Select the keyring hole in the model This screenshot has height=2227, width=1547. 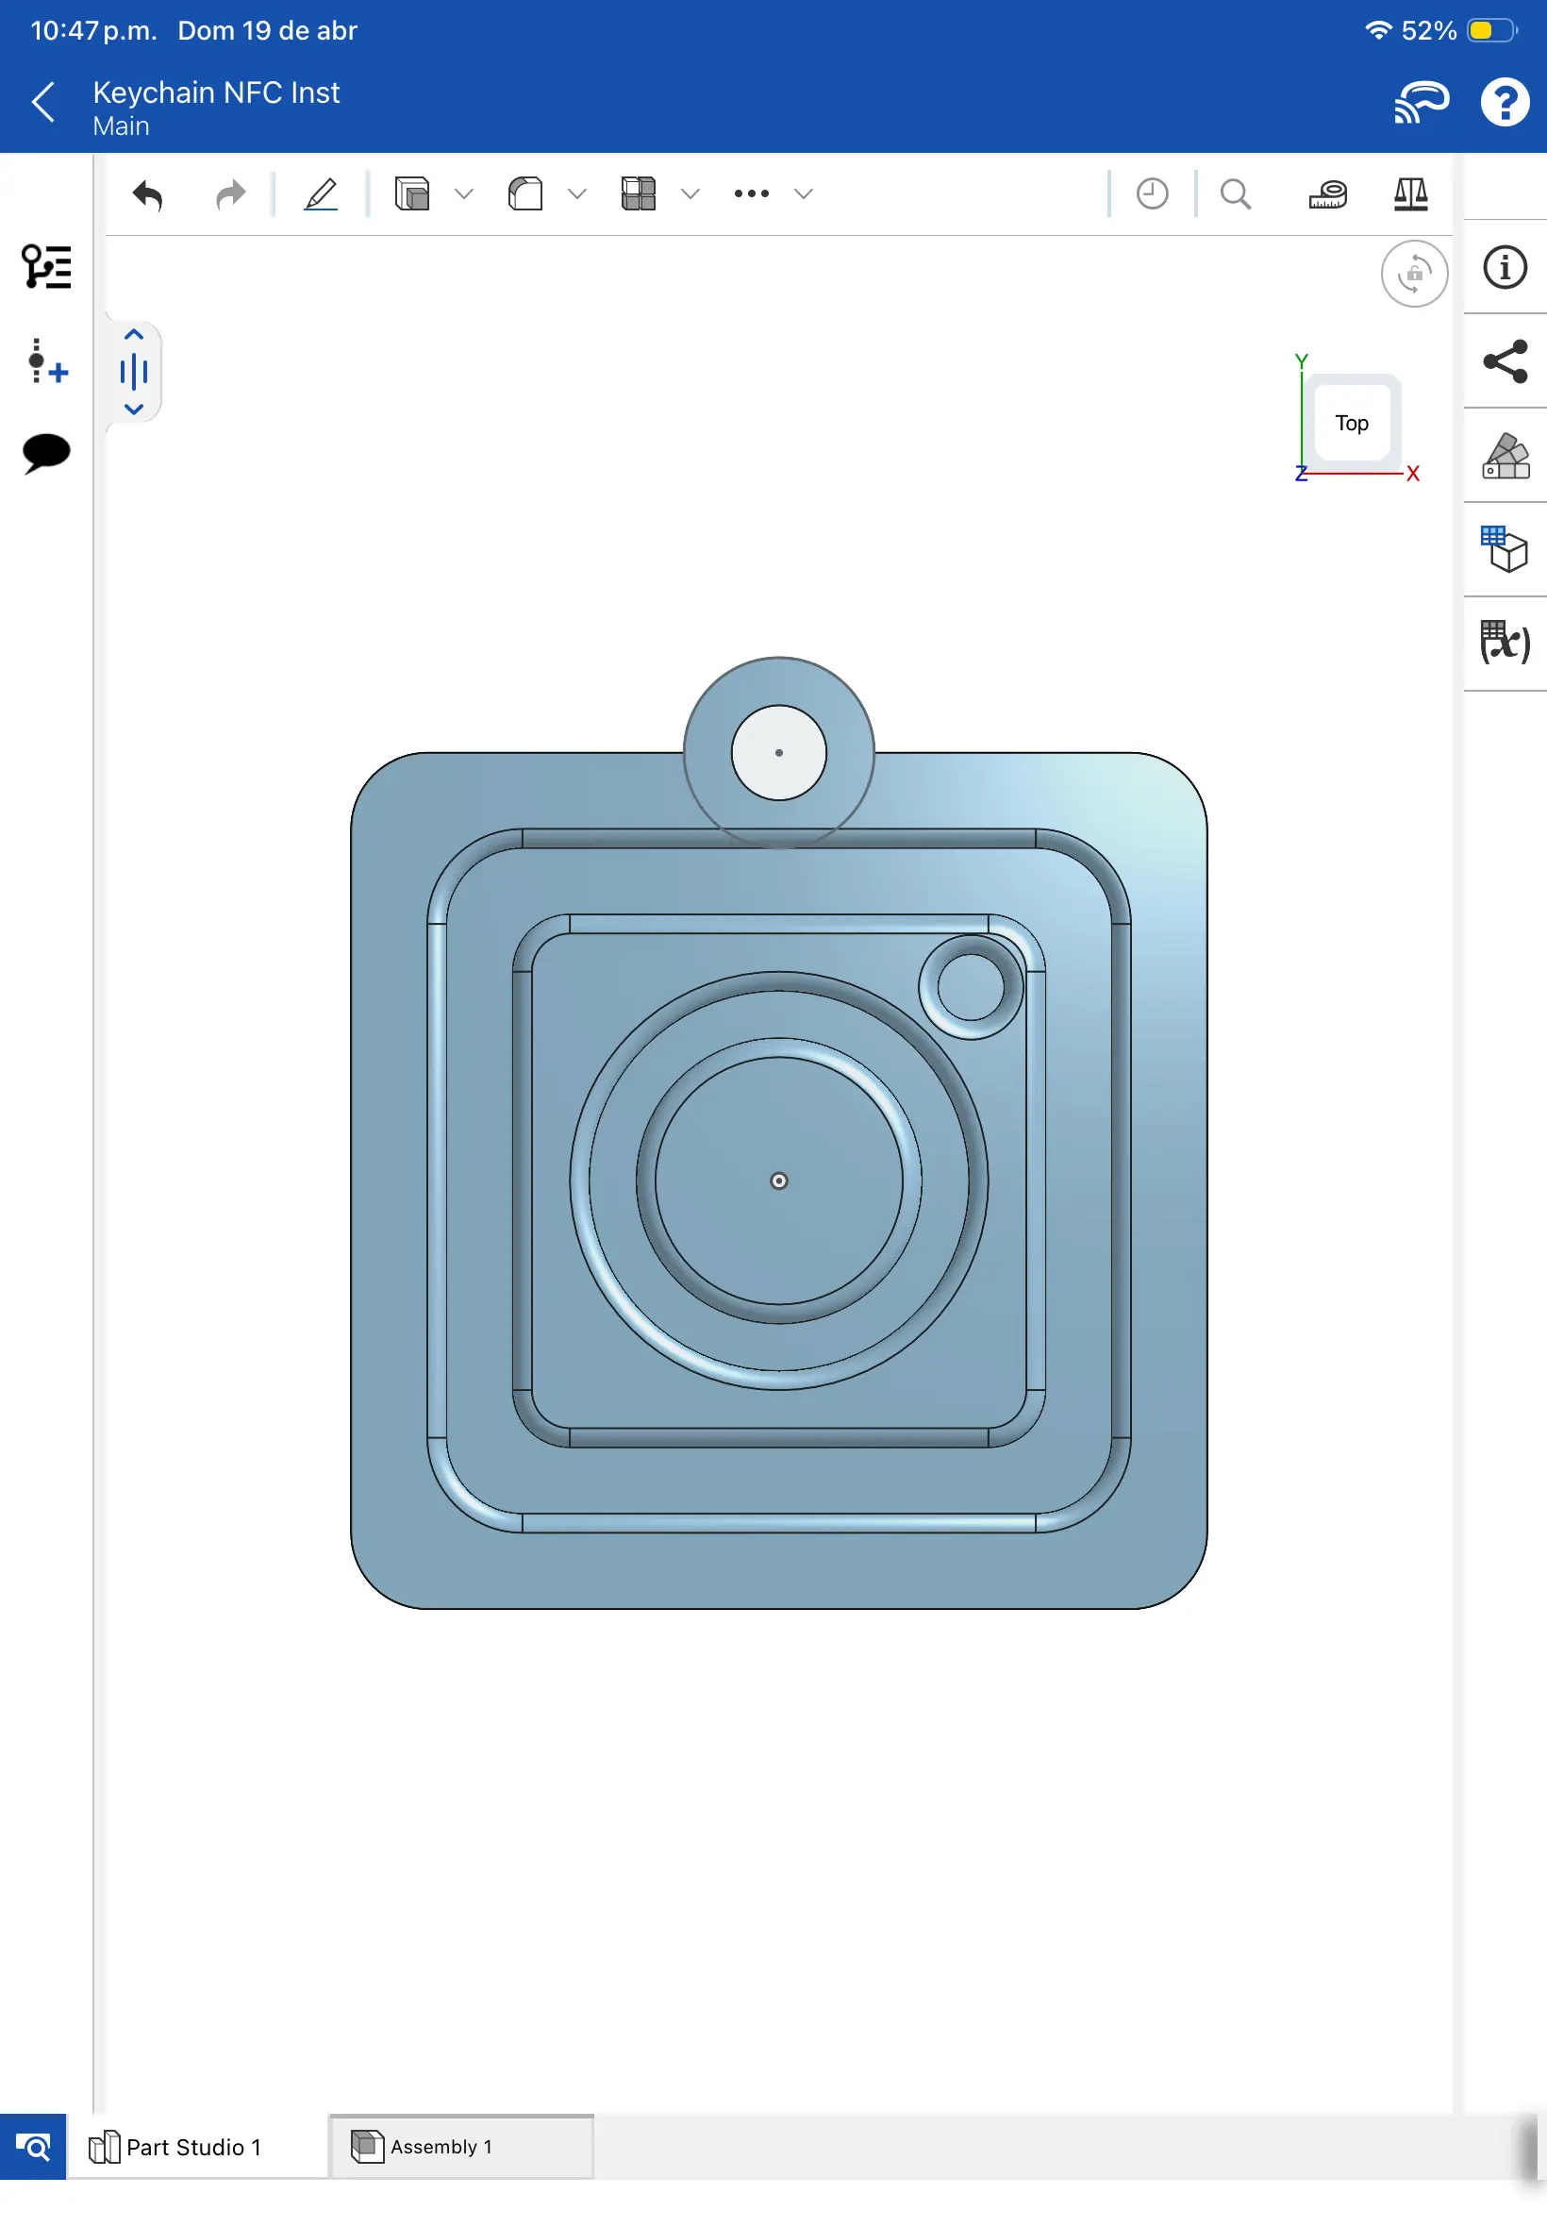point(778,752)
